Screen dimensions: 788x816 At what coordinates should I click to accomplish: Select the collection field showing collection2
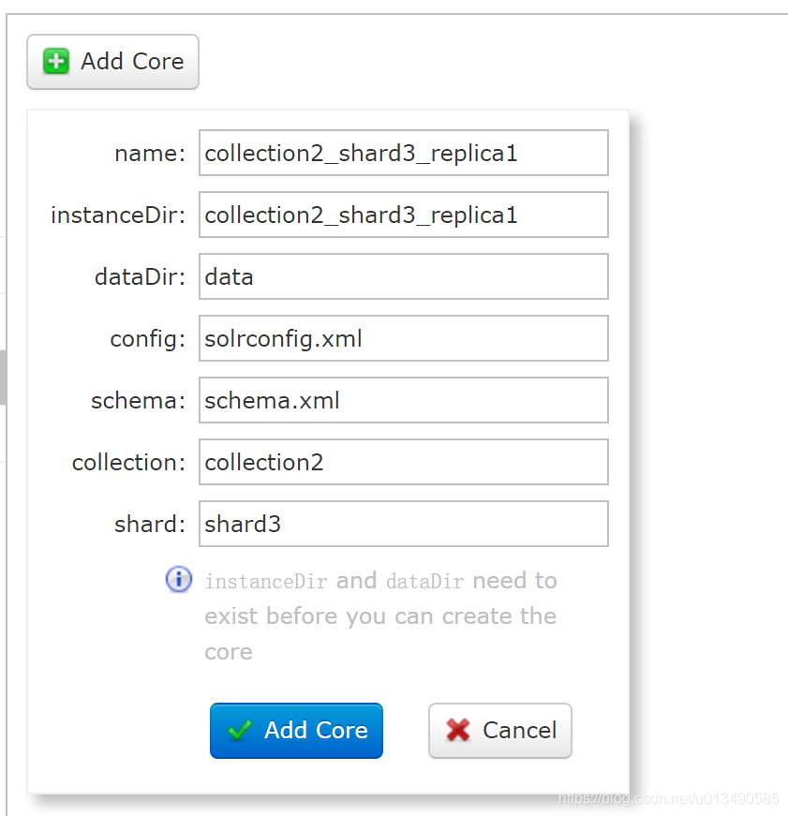pos(403,462)
